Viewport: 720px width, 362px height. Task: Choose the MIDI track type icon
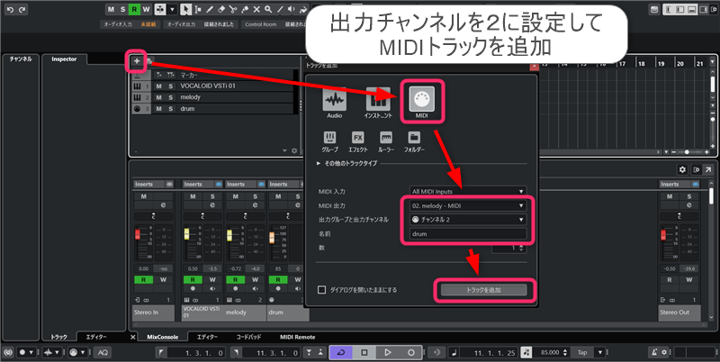point(421,98)
